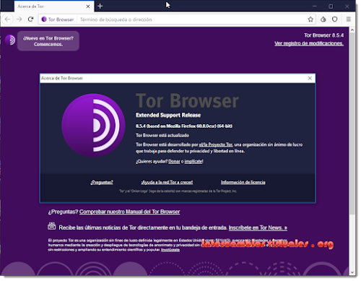Open the ¿Preguntas? link in dialog footer
Image resolution: width=361 pixels, height=281 pixels.
[x=102, y=182]
